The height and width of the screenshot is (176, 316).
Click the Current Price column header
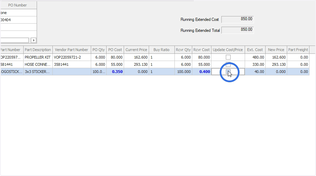[x=136, y=50]
